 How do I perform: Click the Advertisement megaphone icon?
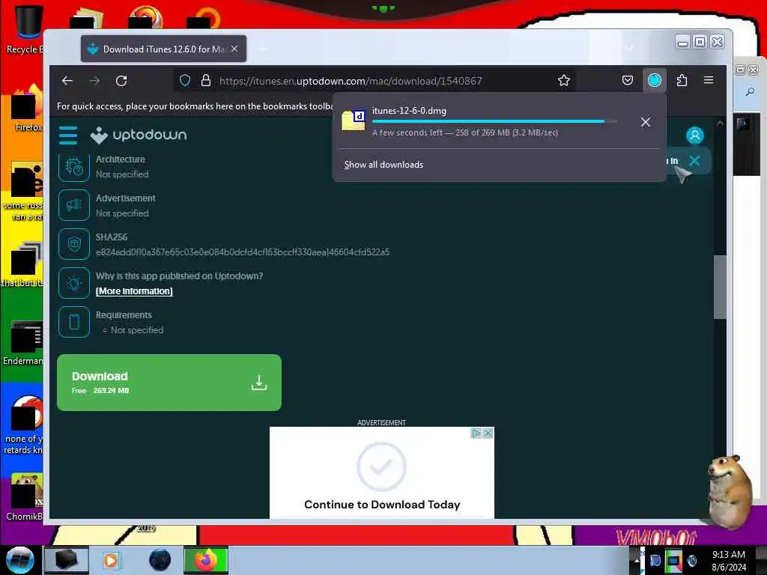[x=74, y=205]
